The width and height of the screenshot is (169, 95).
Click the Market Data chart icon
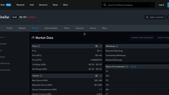point(33,38)
